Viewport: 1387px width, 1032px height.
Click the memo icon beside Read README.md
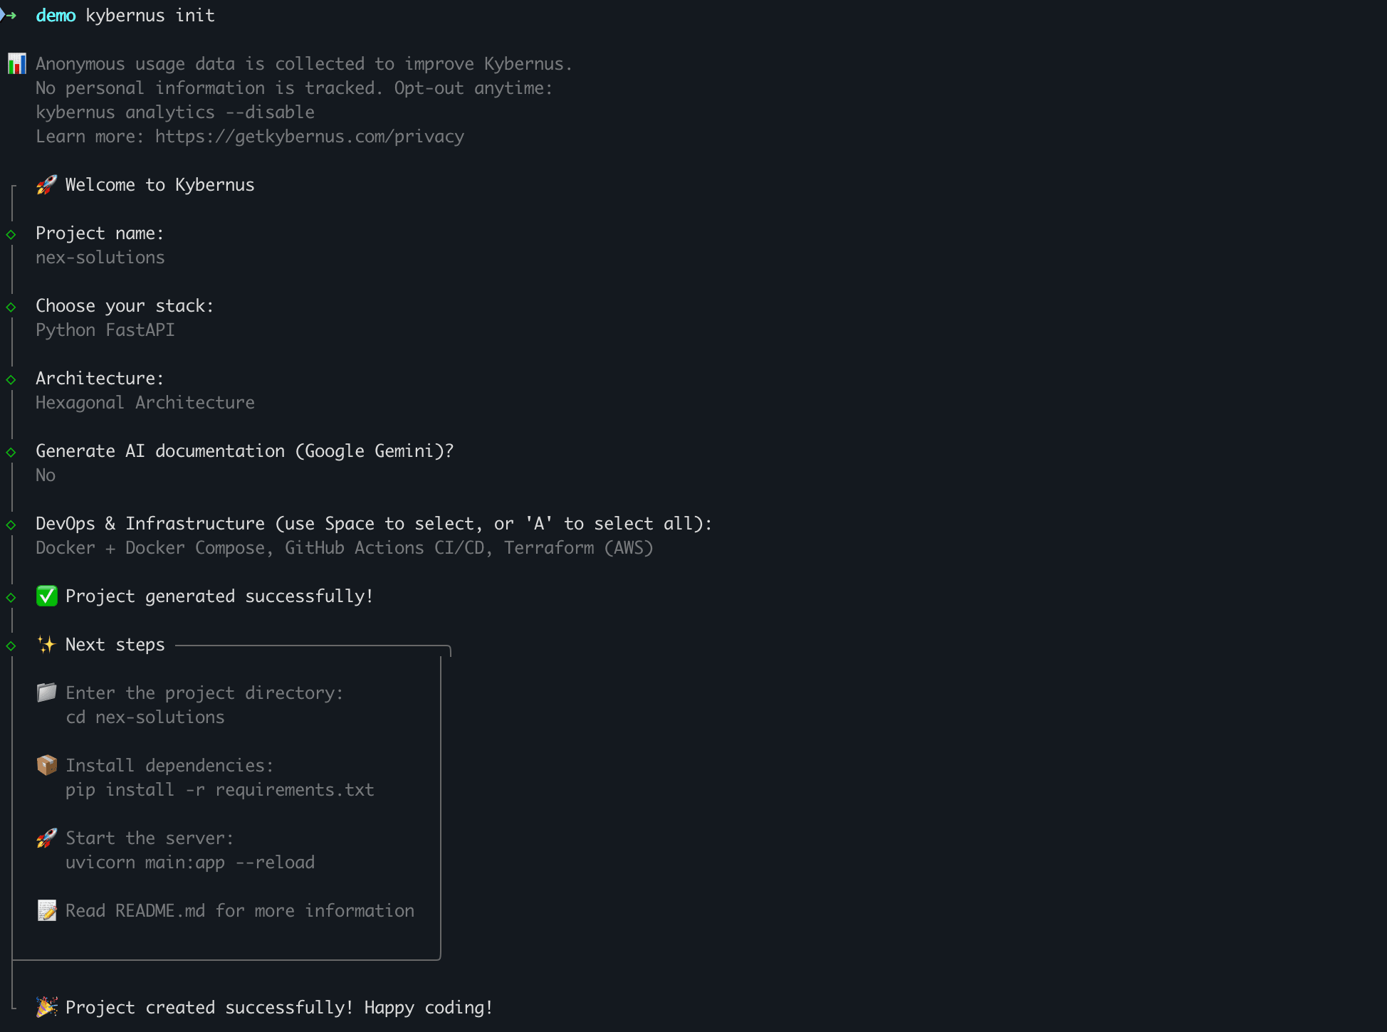coord(47,910)
